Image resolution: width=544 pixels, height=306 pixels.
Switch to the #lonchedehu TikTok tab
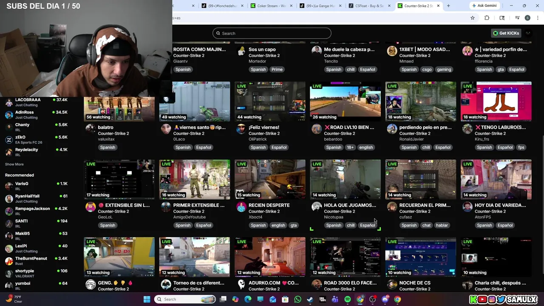[222, 6]
